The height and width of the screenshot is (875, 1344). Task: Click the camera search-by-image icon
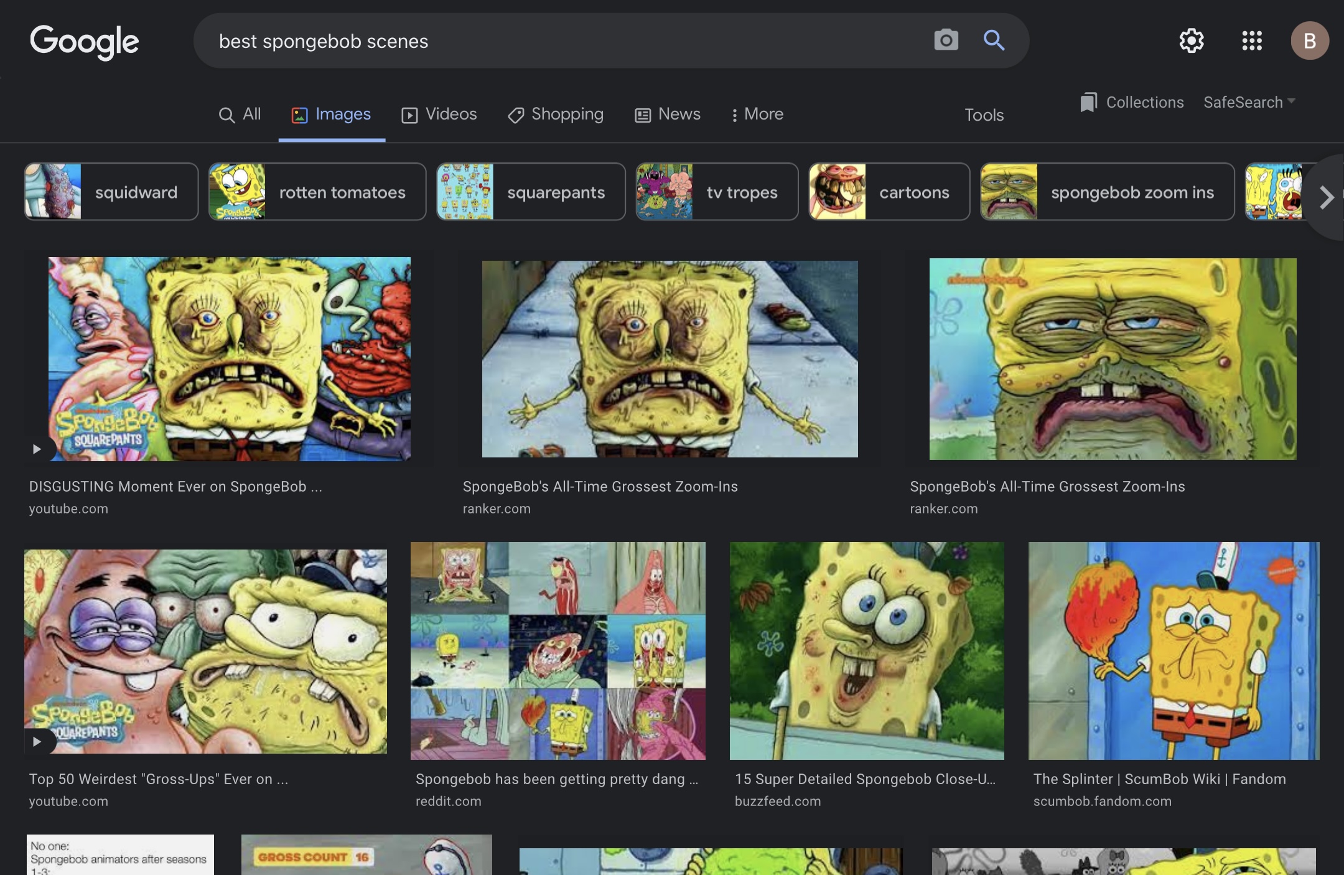(946, 40)
